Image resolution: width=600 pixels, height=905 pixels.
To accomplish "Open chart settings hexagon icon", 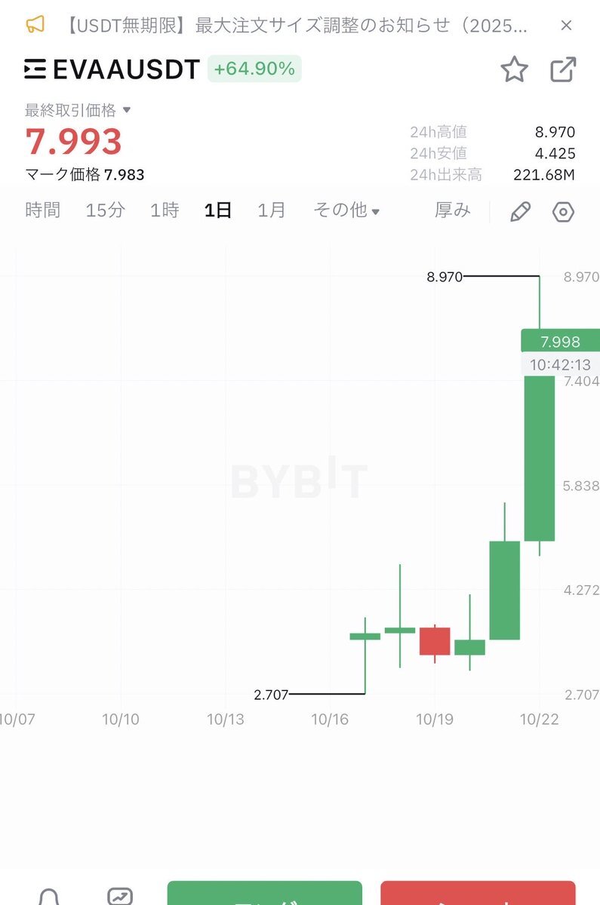I will click(x=563, y=212).
